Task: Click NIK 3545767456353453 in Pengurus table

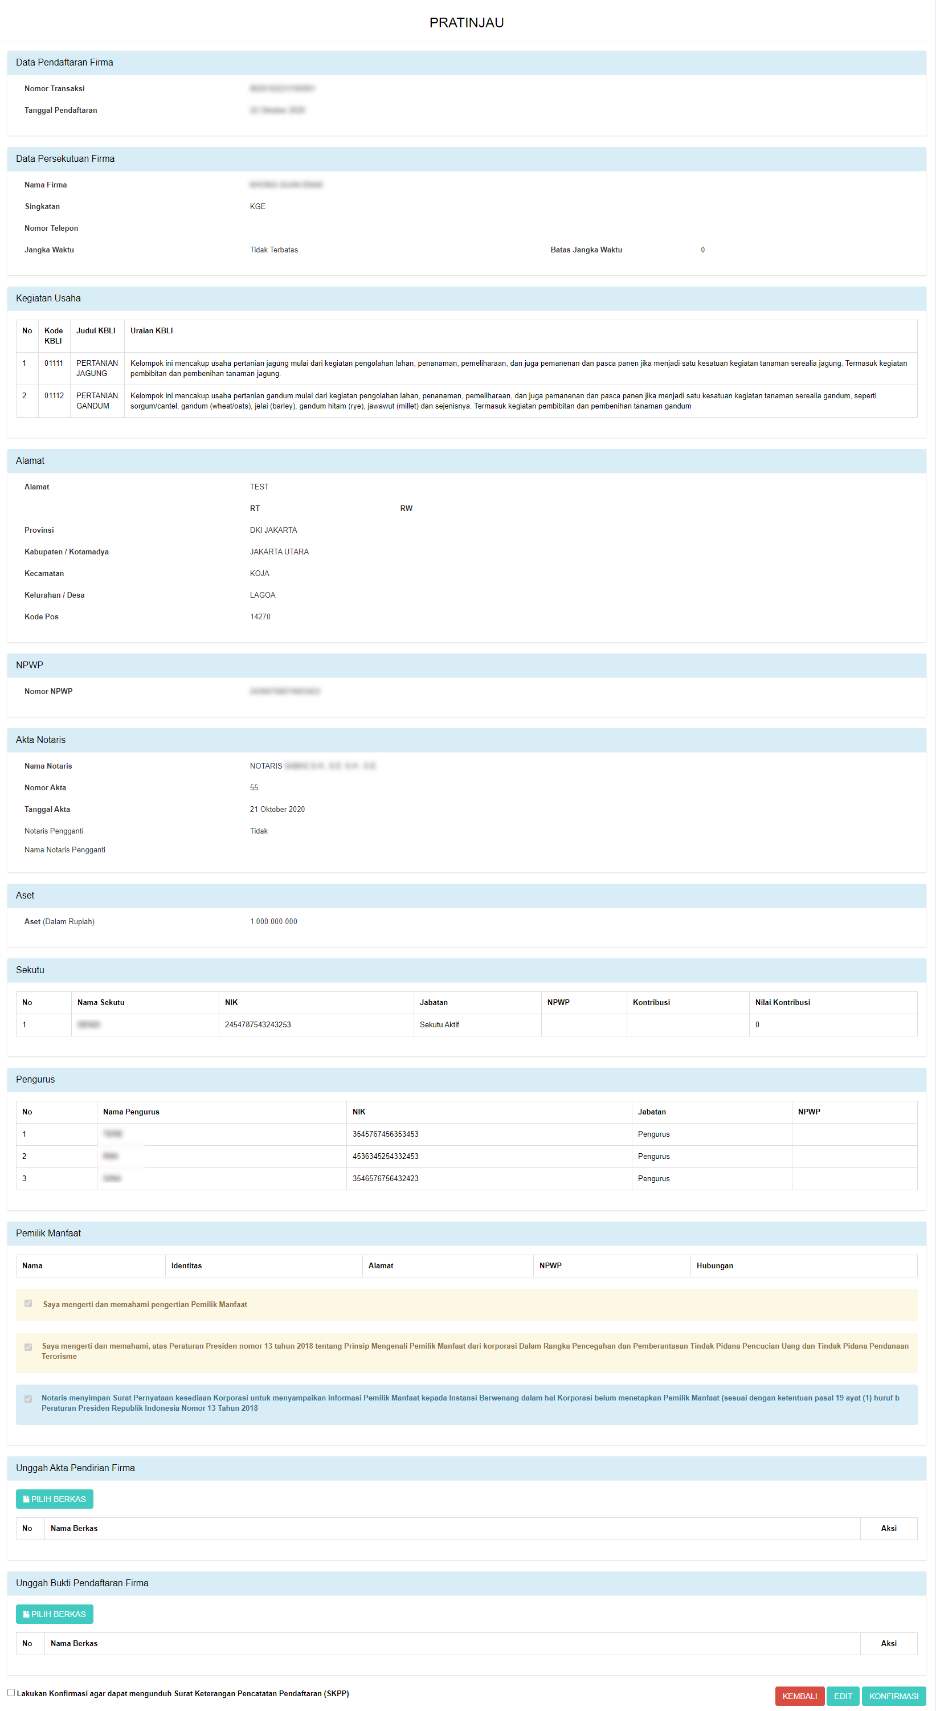Action: (x=385, y=1134)
